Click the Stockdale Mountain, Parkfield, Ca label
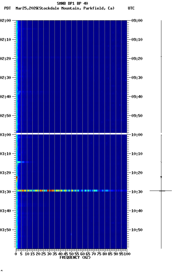 (76, 8)
